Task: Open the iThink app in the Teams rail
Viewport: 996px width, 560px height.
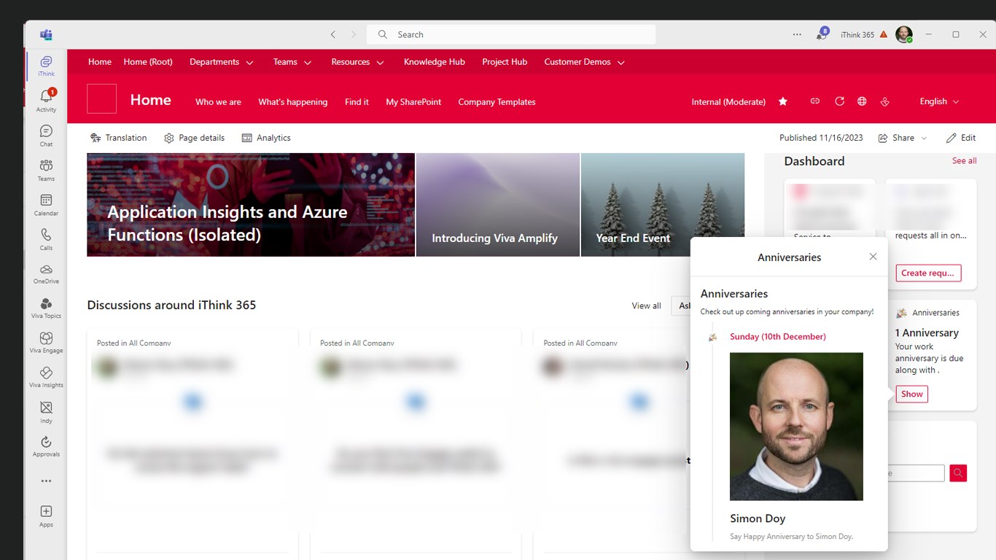Action: [46, 65]
